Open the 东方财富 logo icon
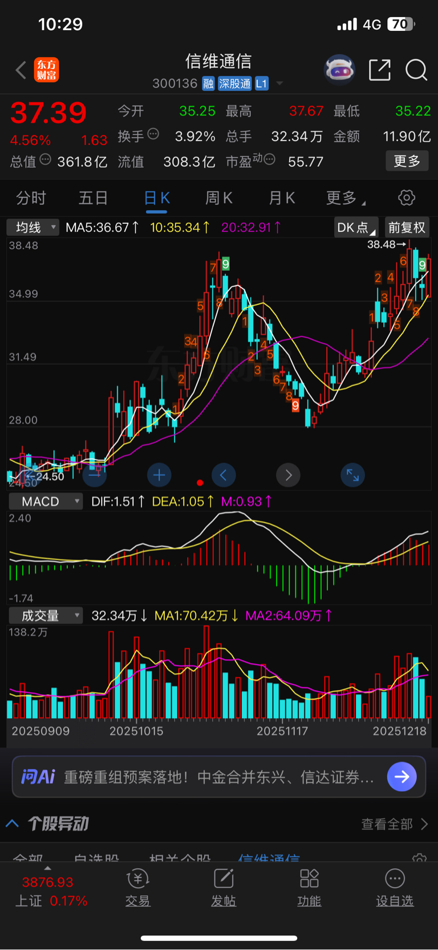Viewport: 438px width, 950px height. point(46,70)
